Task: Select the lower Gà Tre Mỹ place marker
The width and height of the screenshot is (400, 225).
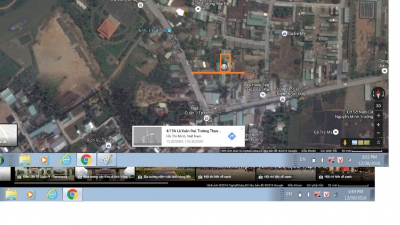Action: coord(335,132)
